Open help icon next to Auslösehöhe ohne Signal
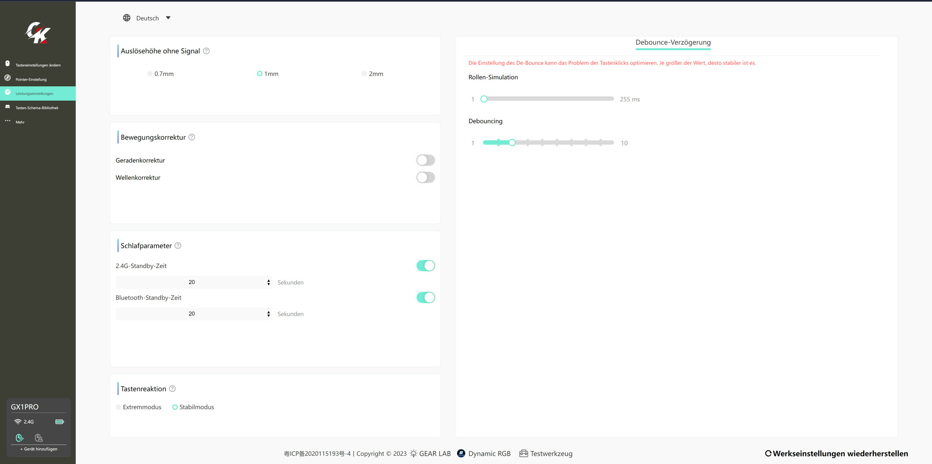Screen dimensions: 932x464 tap(206, 51)
